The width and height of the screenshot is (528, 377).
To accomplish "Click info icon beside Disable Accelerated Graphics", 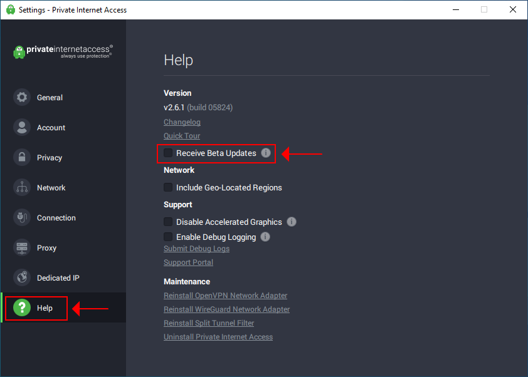I will [x=292, y=222].
